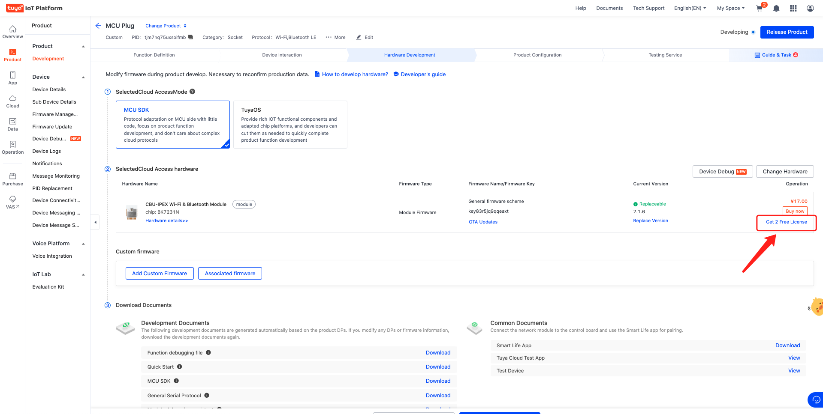This screenshot has height=414, width=823.
Task: Expand the My Space dropdown
Action: (x=730, y=8)
